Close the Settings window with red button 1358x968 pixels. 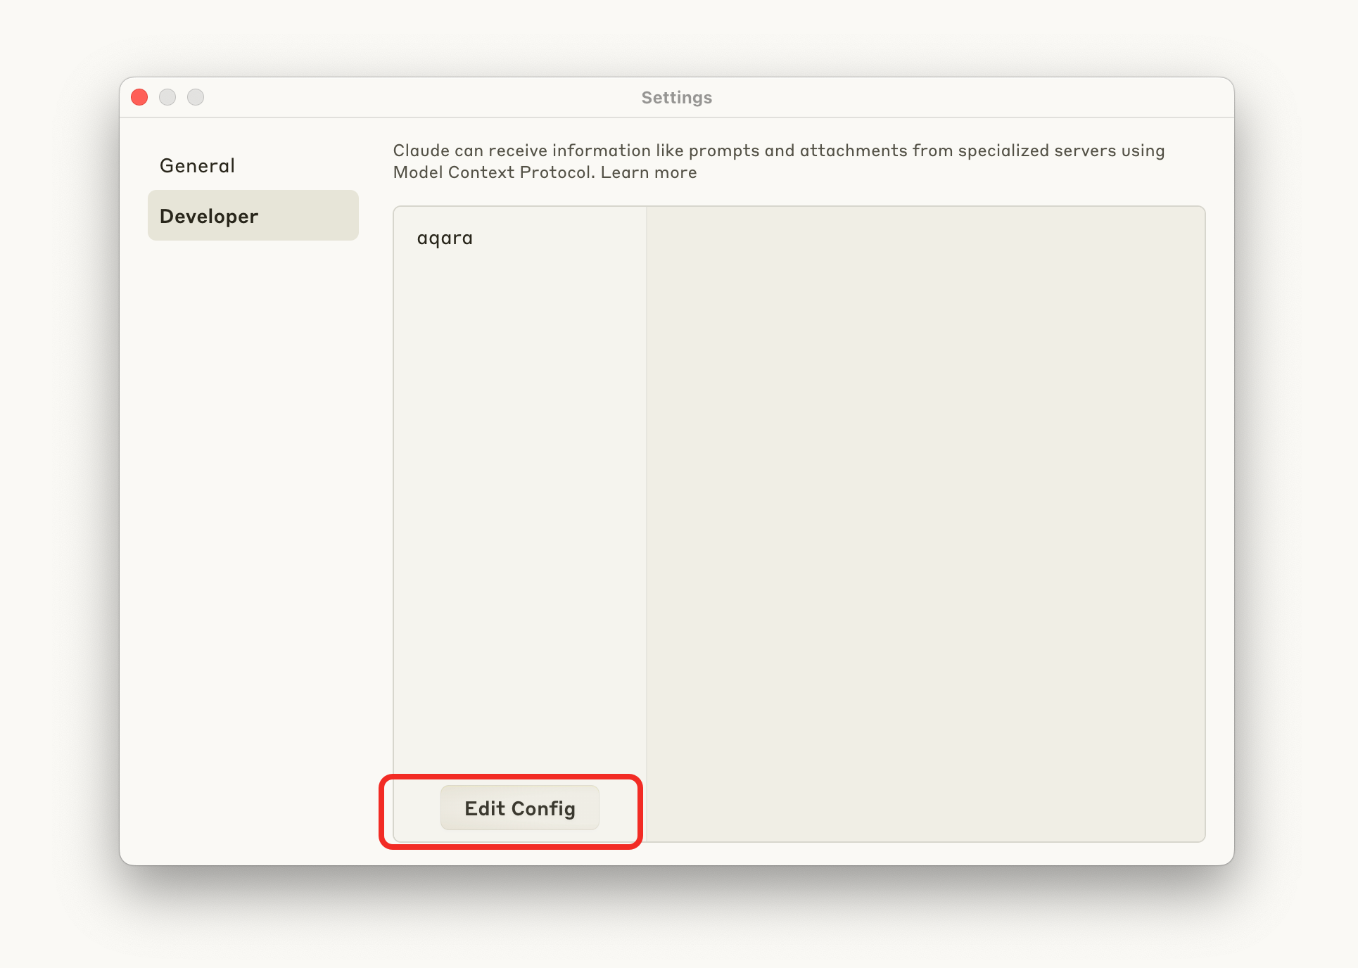click(139, 97)
